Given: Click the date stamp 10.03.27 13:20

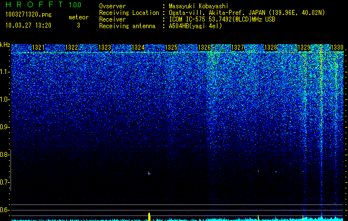Looking at the screenshot, I should (28, 25).
